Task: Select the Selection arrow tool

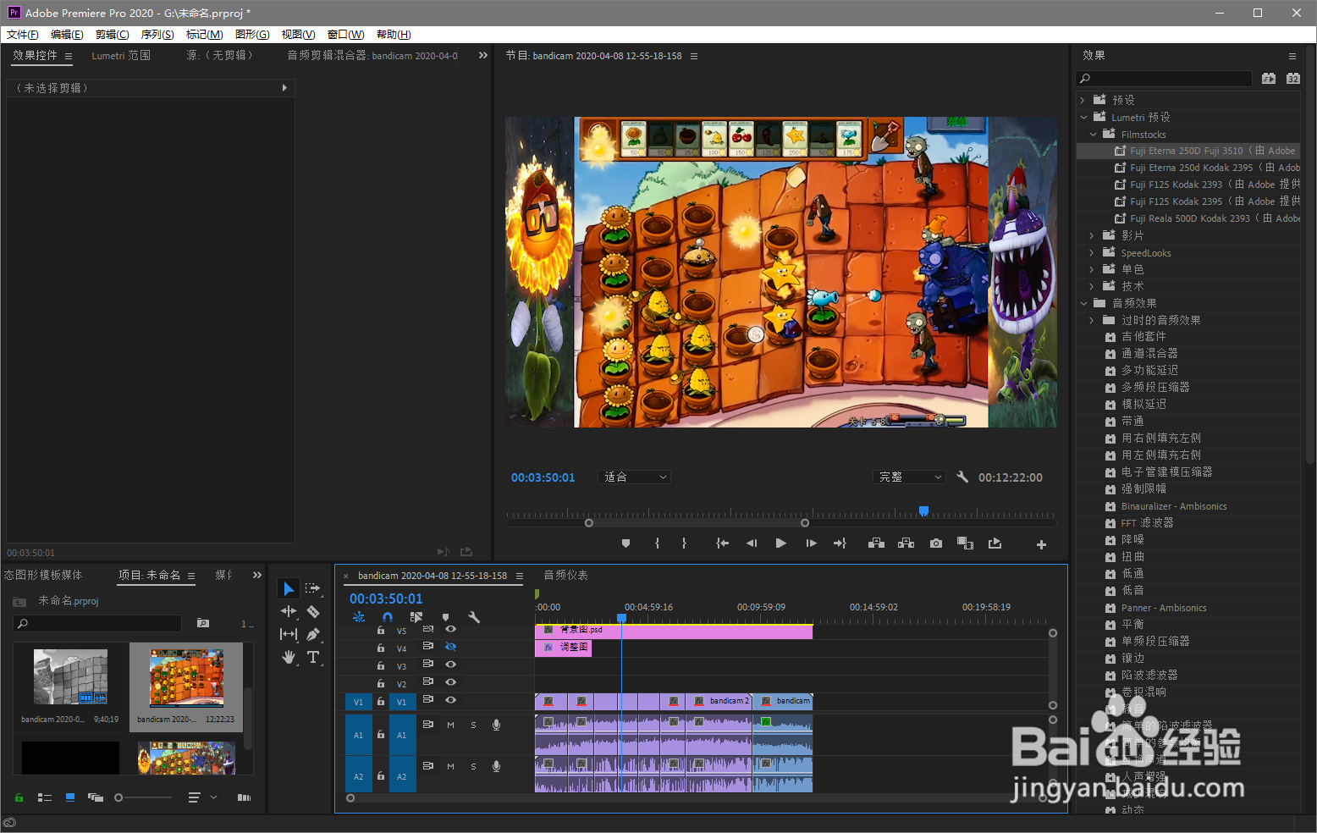Action: pyautogui.click(x=289, y=588)
